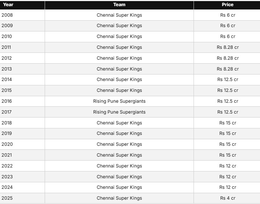The image size is (260, 204).
Task: Click Chennai Super Kings in 2024 row
Action: [119, 187]
